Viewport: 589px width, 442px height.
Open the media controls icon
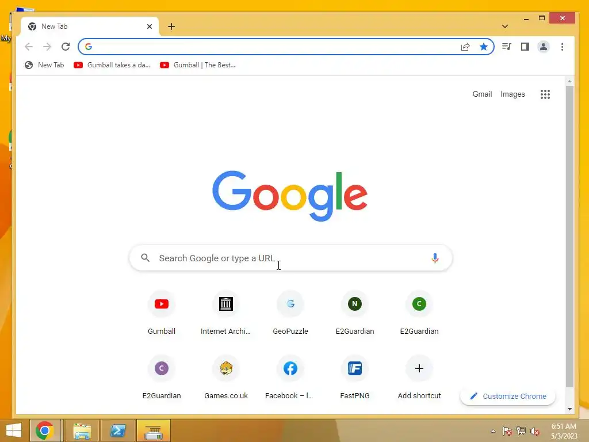pyautogui.click(x=506, y=47)
